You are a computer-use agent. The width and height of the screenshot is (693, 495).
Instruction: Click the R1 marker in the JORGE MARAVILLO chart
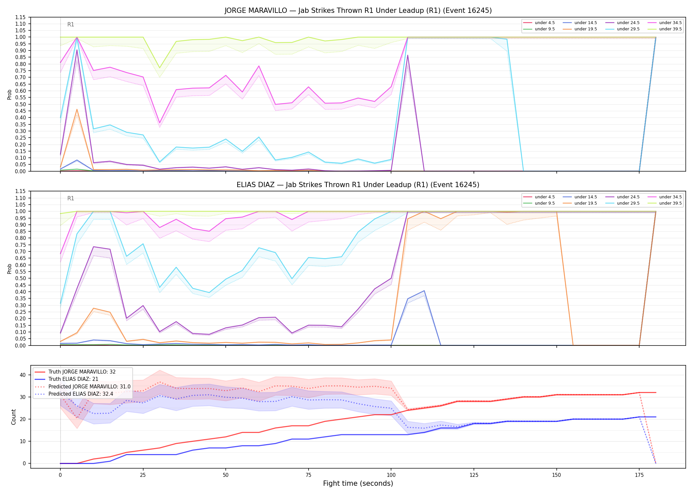pyautogui.click(x=71, y=24)
